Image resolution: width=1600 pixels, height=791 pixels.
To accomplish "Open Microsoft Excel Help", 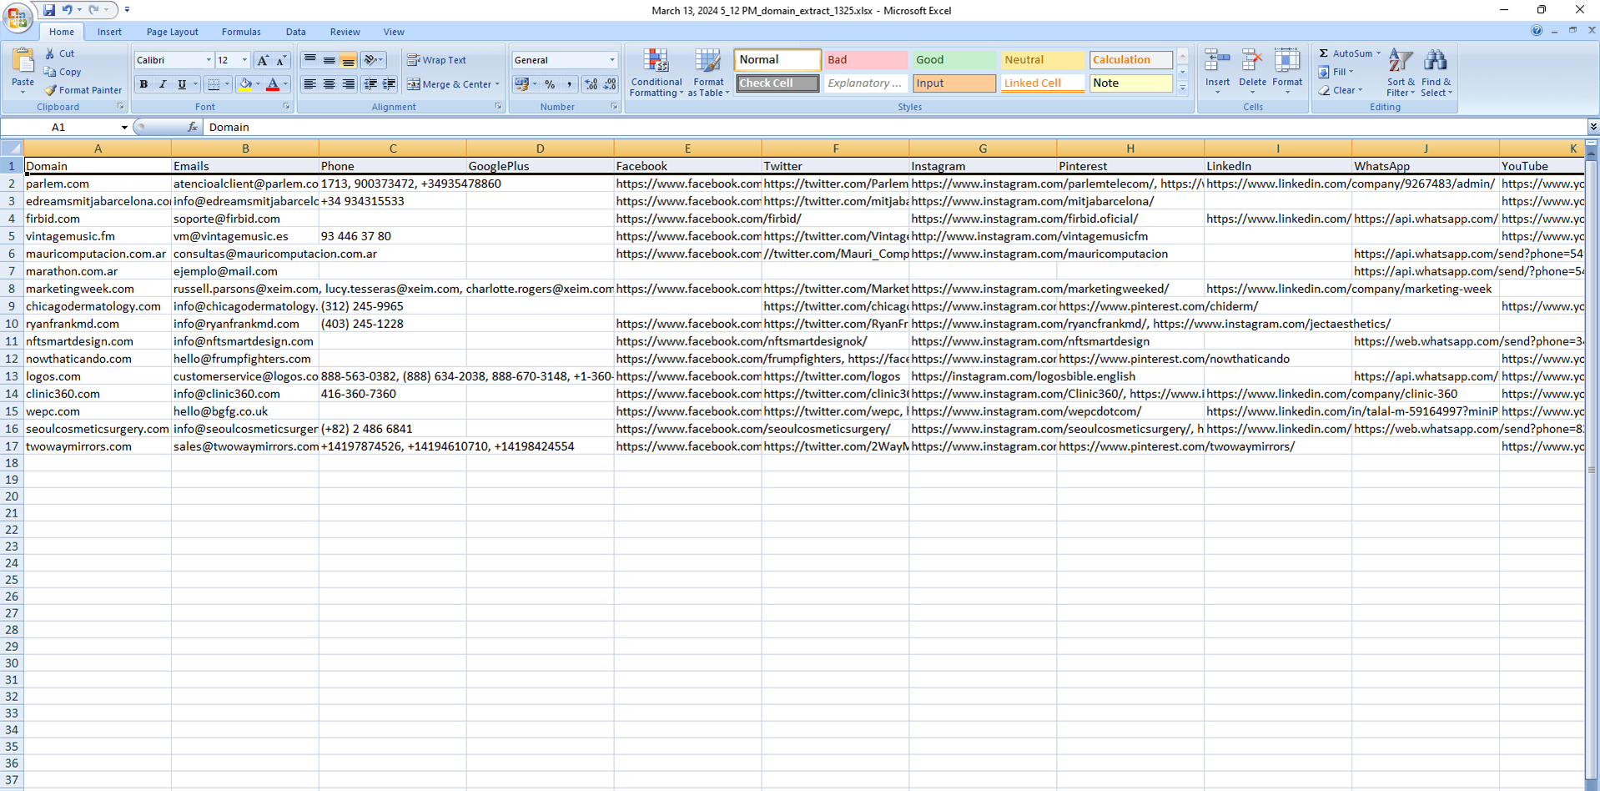I will 1537,31.
